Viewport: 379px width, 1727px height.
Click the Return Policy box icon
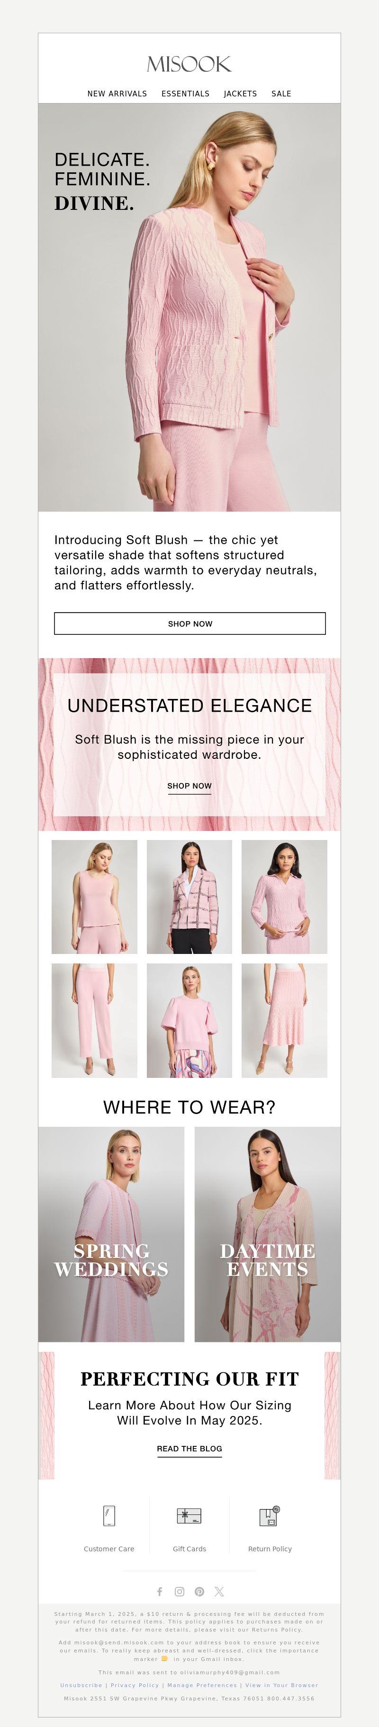point(270,1515)
